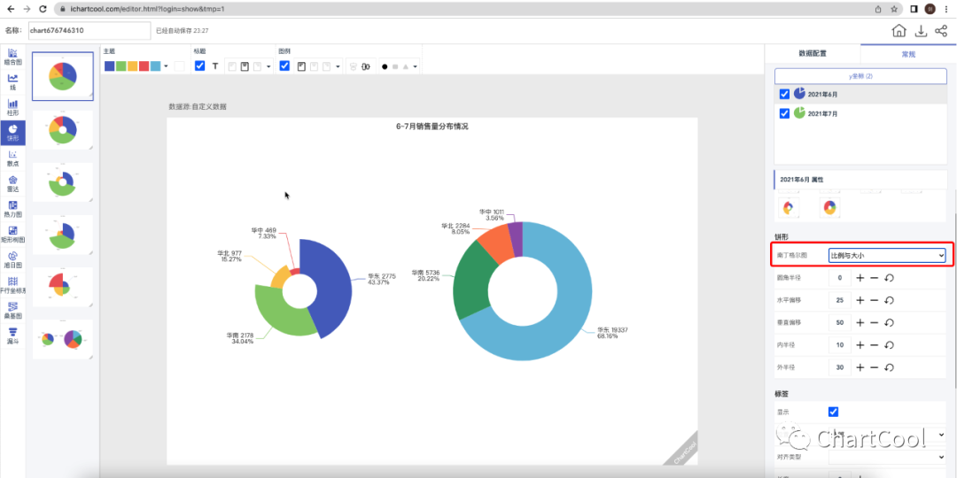Bookmark this page with star icon
957x478 pixels.
click(x=894, y=9)
